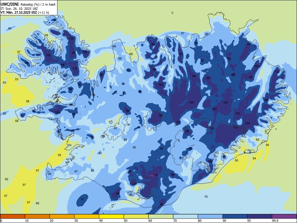This screenshot has height=223, width=297.
Task: Select the 20–30 legend color segment
Action: (x=62, y=216)
